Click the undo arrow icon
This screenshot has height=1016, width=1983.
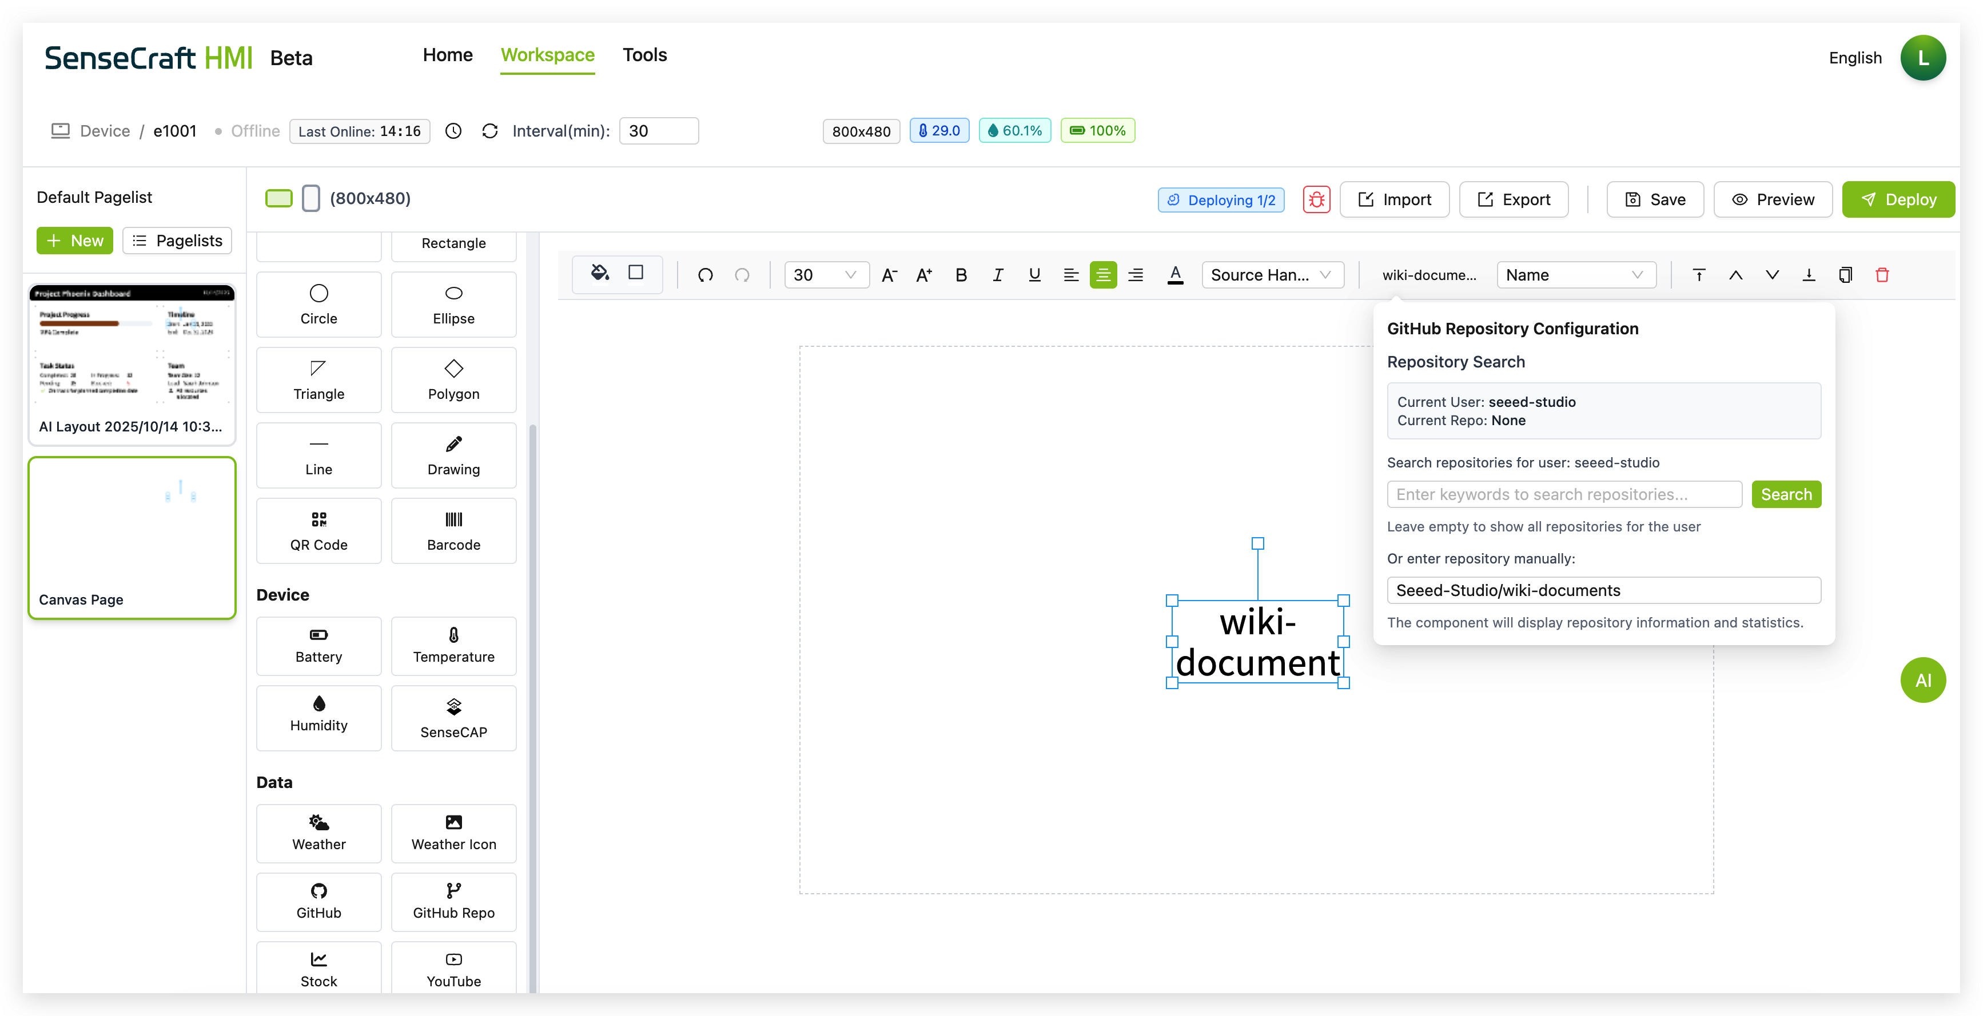pos(705,275)
